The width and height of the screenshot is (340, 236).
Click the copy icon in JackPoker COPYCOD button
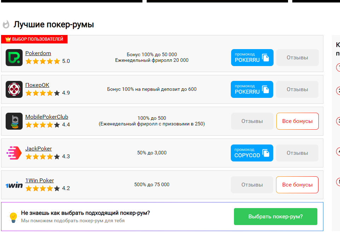266,153
